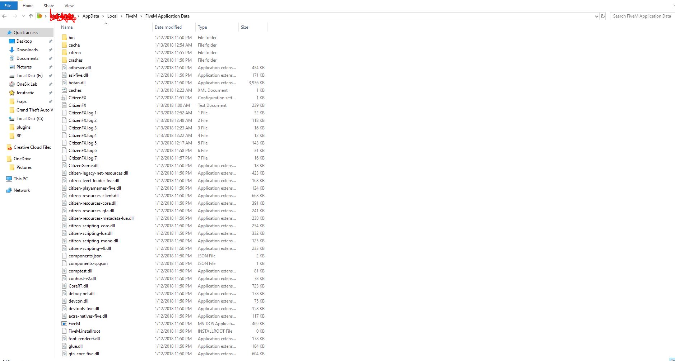Open Local Disk (C:) in sidebar
The image size is (675, 361).
pyautogui.click(x=30, y=119)
